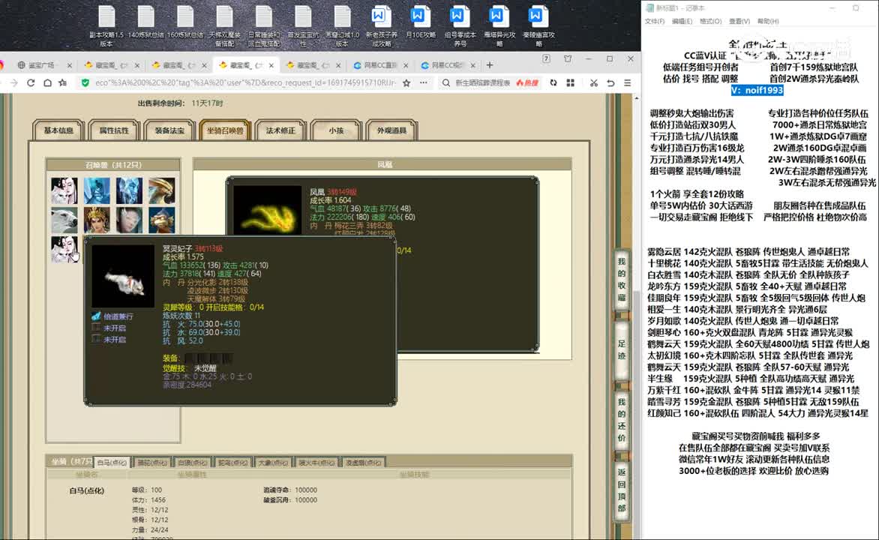
Task: Select the 大象(点化) mount tab
Action: coord(273,463)
